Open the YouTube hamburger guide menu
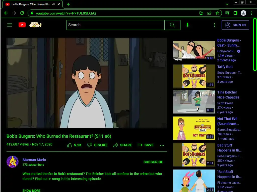The height and width of the screenshot is (192, 257). pos(10,25)
